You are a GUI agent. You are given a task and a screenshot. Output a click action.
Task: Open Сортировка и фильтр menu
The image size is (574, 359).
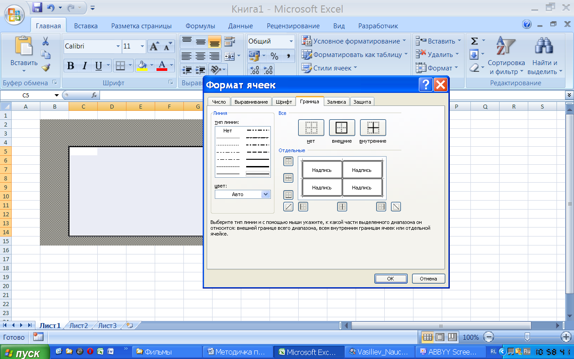[506, 56]
